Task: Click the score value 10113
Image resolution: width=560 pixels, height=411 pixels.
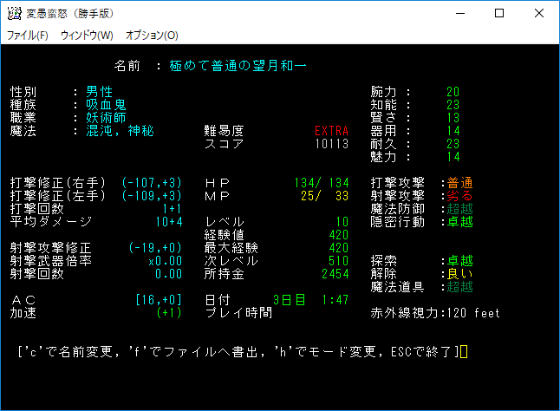Action: tap(331, 144)
